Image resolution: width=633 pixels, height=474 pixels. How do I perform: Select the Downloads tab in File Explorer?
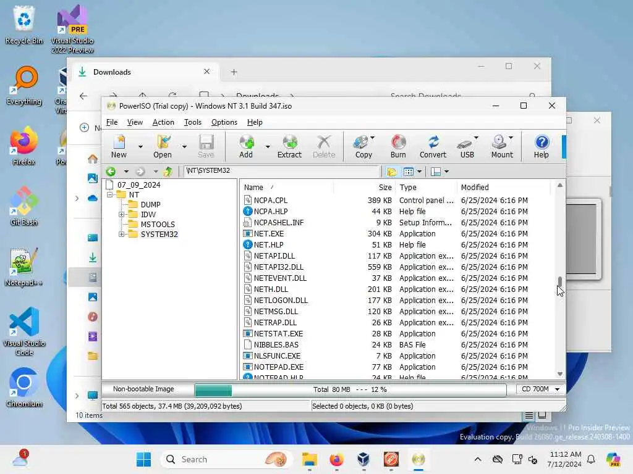click(145, 72)
